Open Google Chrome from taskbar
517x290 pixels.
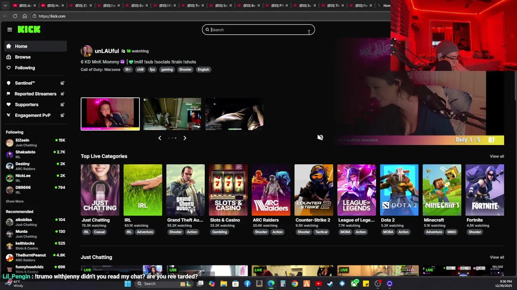[x=295, y=284]
